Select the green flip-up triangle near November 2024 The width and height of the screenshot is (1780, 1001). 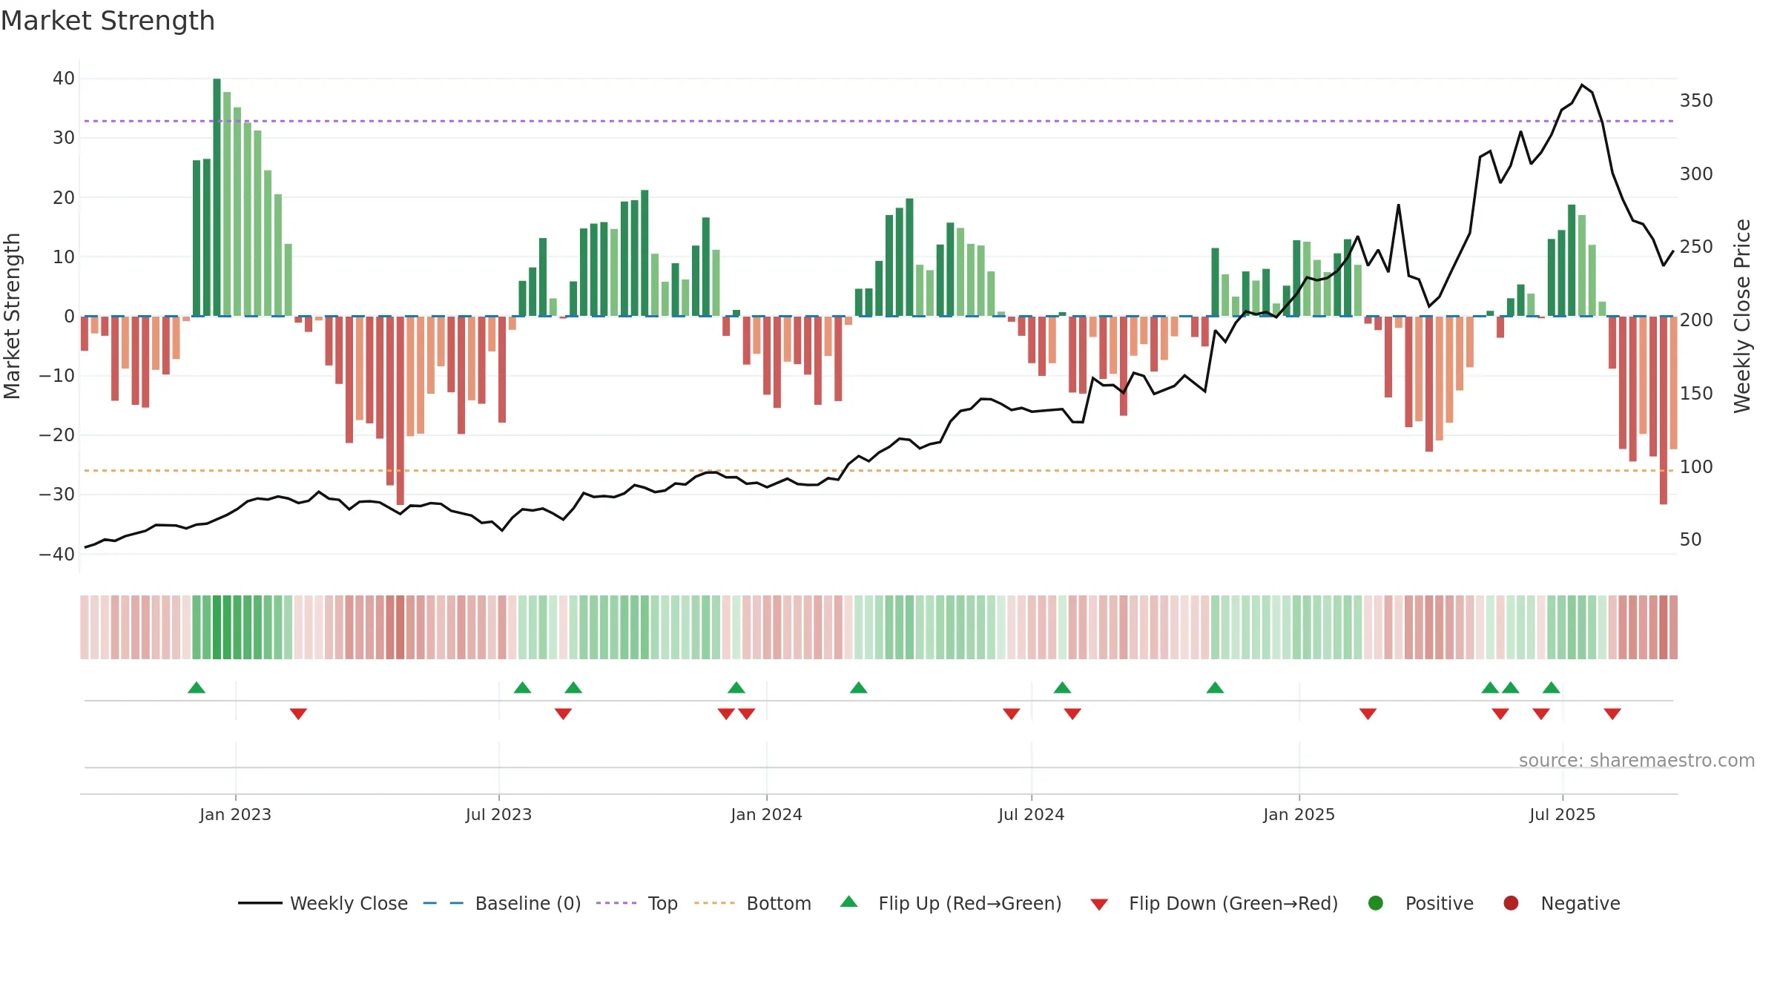coord(1215,687)
